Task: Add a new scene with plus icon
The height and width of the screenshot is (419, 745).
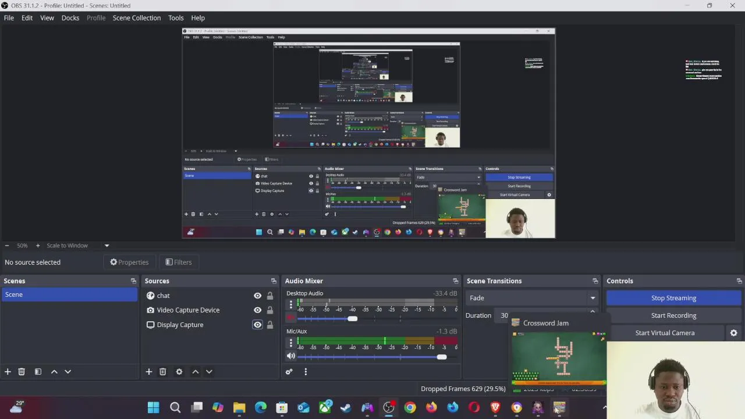Action: pyautogui.click(x=8, y=371)
